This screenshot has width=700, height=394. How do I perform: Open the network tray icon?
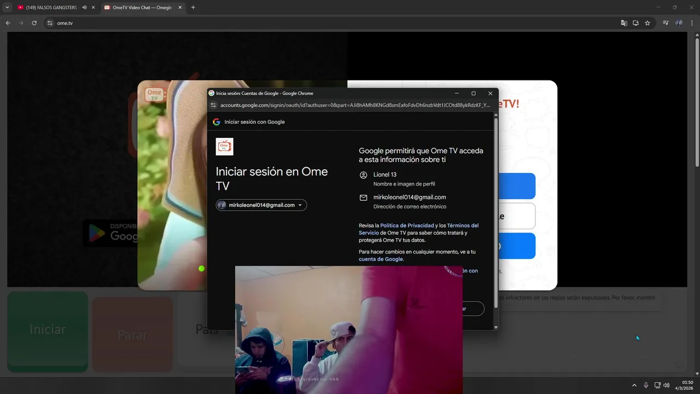pyautogui.click(x=657, y=385)
